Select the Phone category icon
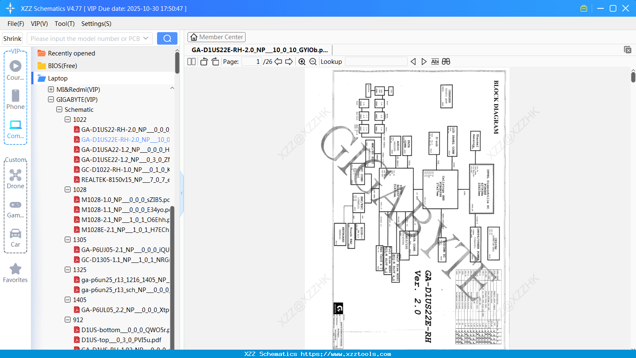Image resolution: width=636 pixels, height=358 pixels. [15, 99]
